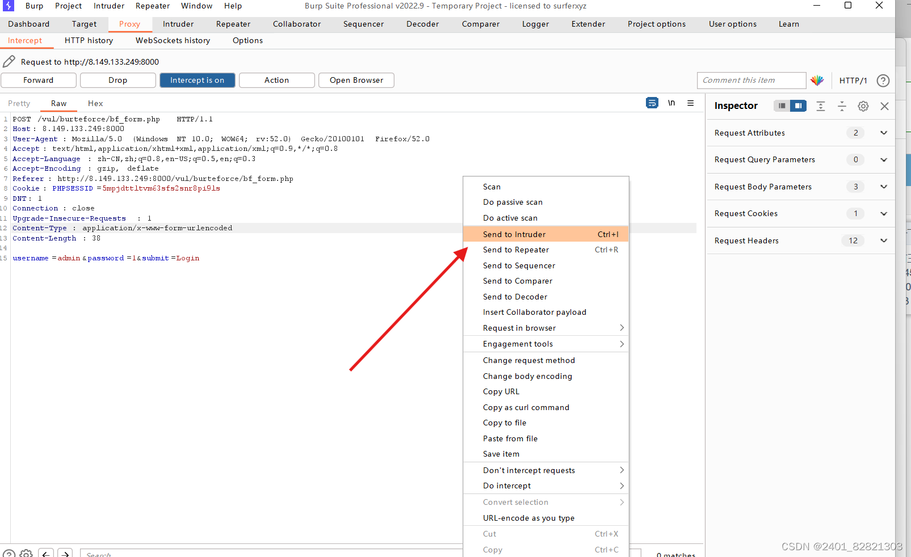Select Paste from file
Viewport: 911px width, 557px height.
tap(546, 438)
